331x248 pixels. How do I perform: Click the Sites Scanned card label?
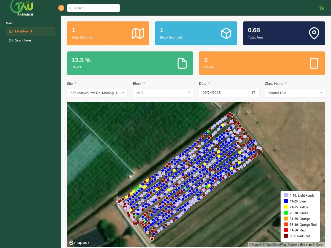point(82,37)
